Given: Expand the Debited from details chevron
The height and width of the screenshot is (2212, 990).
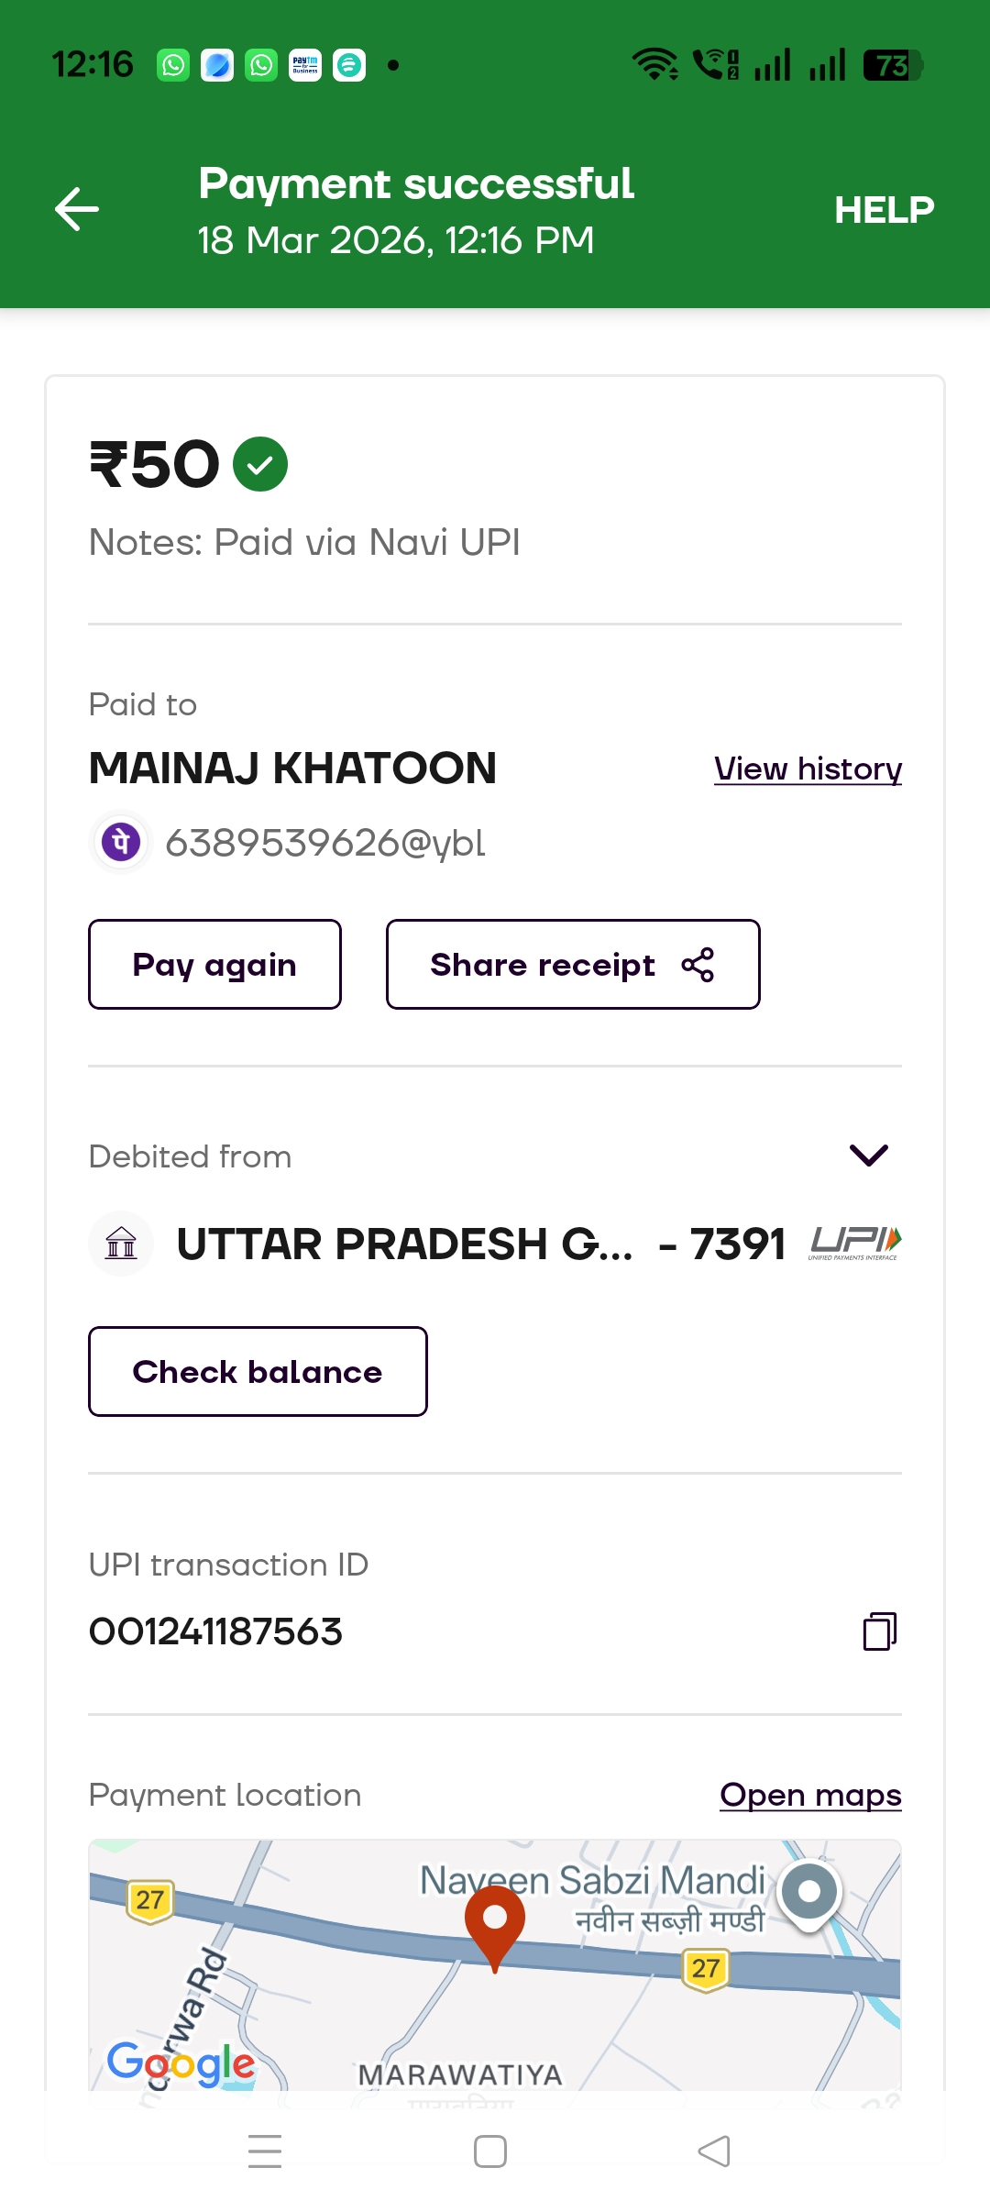Looking at the screenshot, I should (x=868, y=1156).
